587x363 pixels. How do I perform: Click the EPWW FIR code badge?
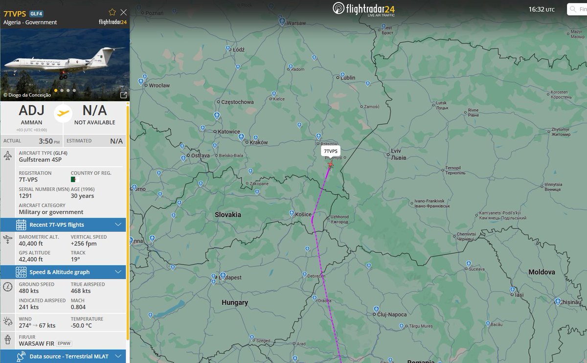point(64,343)
